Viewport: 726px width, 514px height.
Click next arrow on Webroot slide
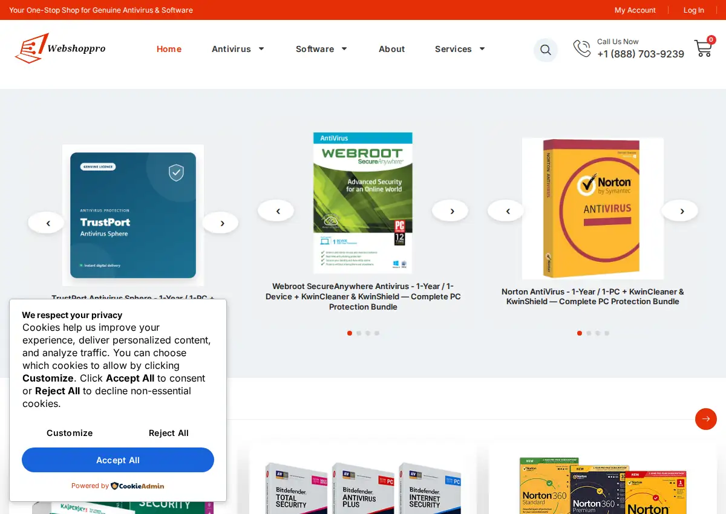tap(450, 210)
